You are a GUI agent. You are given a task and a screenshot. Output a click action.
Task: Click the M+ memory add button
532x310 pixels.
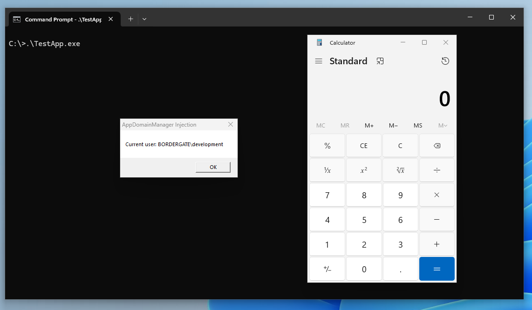coord(369,126)
